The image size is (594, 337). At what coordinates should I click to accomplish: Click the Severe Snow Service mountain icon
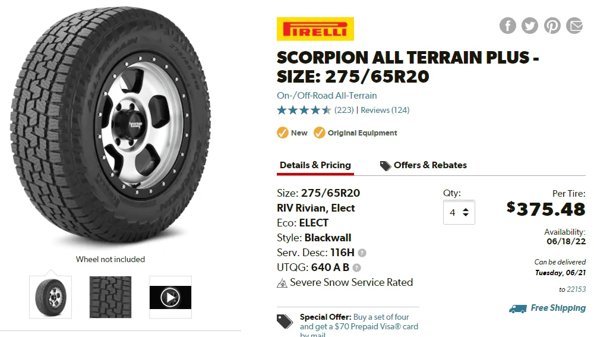(282, 283)
